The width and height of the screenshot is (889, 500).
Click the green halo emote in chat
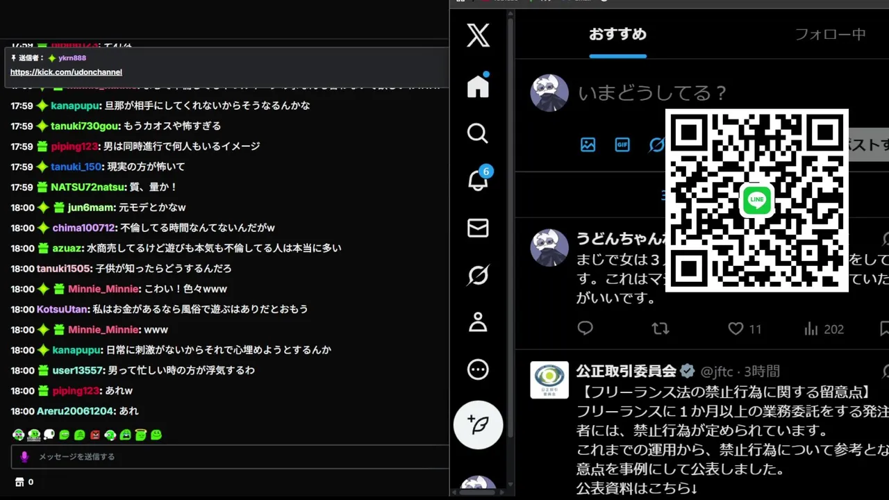(141, 435)
